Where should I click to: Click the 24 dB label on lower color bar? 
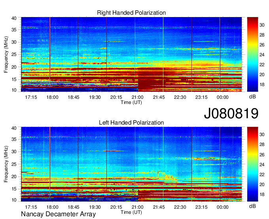click(262, 165)
